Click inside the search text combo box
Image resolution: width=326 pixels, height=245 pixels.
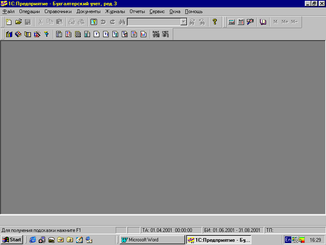coord(154,22)
